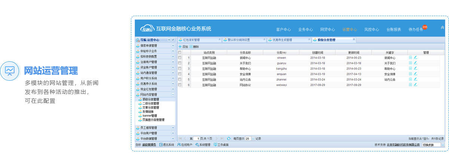Viewport: 449px width, 160px height.
Task: Collapse the top header with the double-chevron icon
Action: tap(443, 27)
